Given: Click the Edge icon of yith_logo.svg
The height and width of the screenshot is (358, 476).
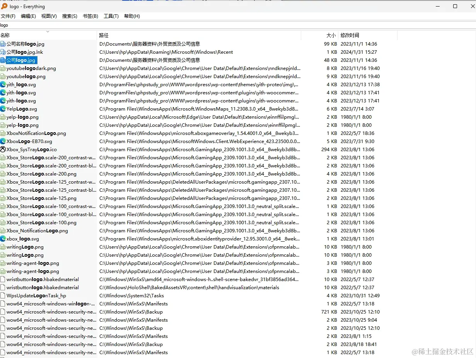Looking at the screenshot, I should pos(3,85).
